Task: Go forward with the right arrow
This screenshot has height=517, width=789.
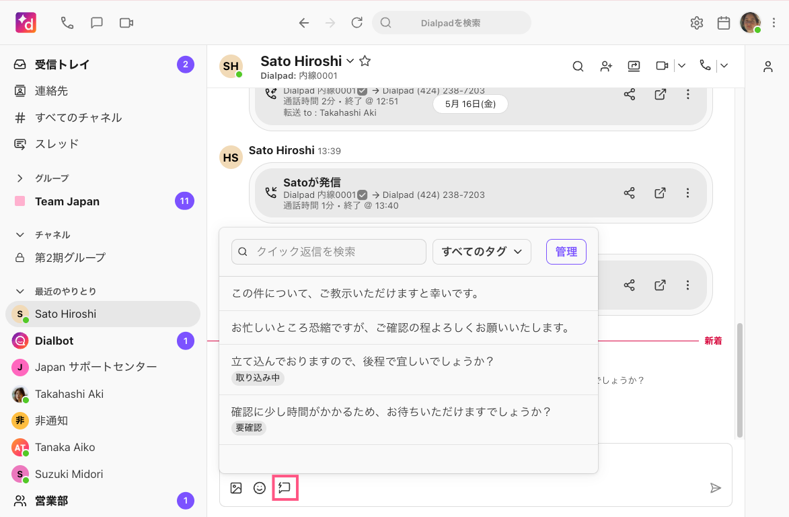Action: 330,23
